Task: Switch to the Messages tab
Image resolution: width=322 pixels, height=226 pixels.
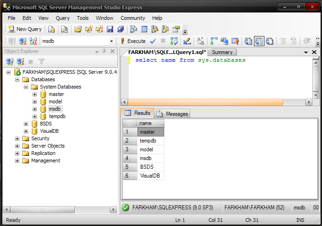Action: coord(172,114)
